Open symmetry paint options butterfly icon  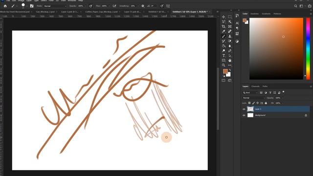point(168,6)
